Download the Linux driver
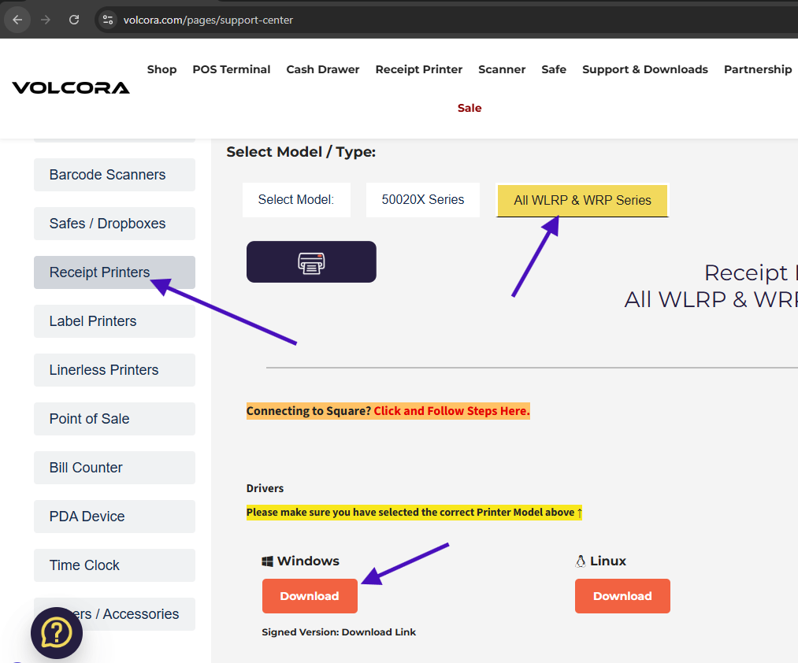798x663 pixels. click(622, 596)
